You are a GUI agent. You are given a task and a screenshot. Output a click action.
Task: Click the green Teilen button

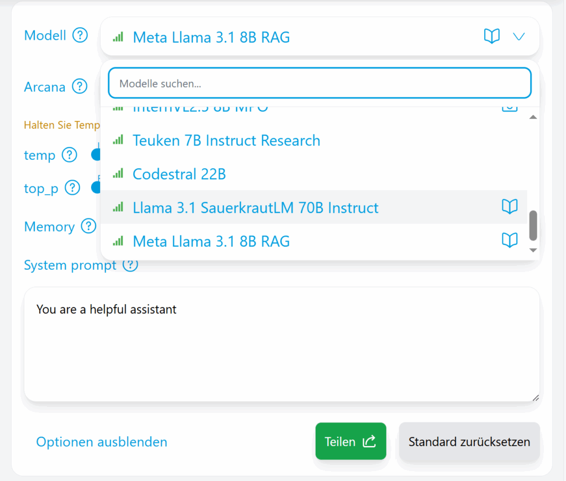pos(350,441)
